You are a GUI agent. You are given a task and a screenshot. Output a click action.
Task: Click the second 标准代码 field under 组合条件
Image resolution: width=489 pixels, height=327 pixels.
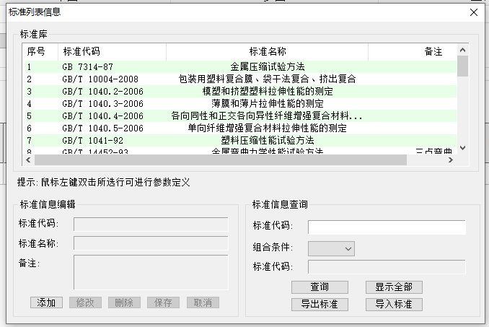pos(387,268)
